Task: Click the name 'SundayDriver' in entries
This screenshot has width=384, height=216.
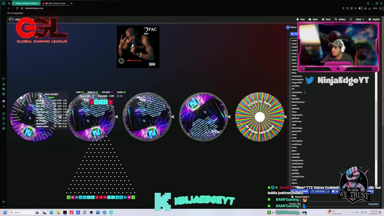Action: pos(298,176)
